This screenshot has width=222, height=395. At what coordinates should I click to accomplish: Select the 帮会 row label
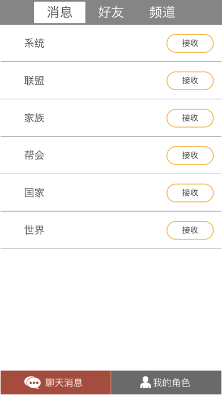pos(35,156)
